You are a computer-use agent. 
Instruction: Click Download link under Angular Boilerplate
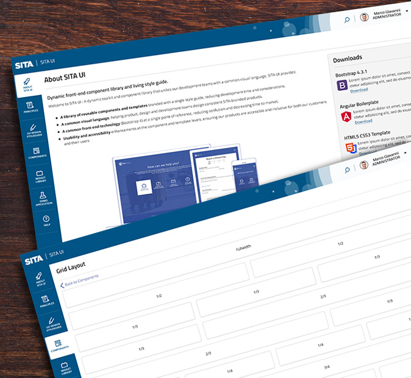coord(363,121)
